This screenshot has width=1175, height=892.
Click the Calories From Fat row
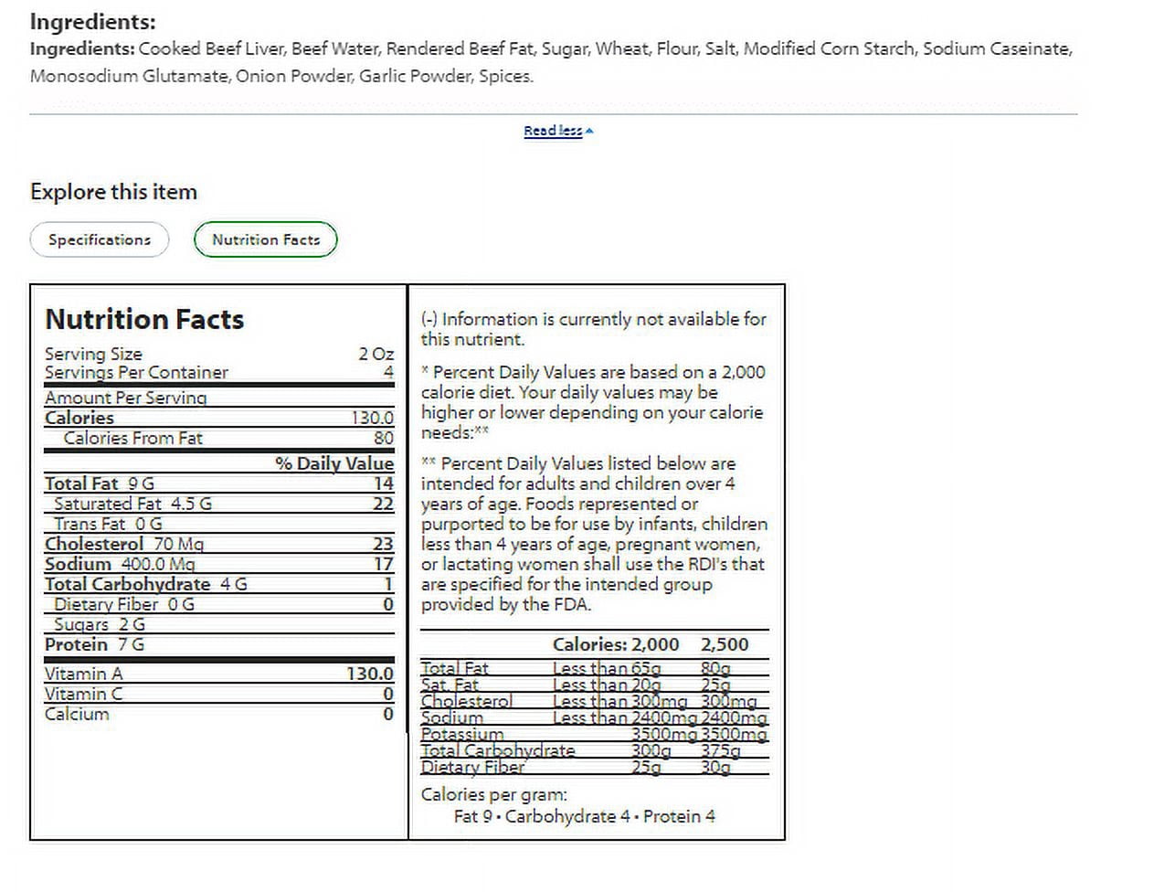219,438
